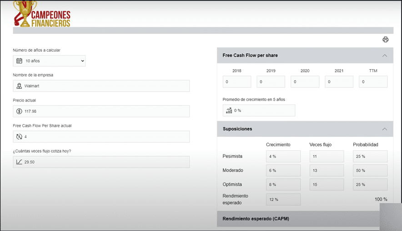
Task: Click the person icon beside Walmart
Action: pos(19,86)
